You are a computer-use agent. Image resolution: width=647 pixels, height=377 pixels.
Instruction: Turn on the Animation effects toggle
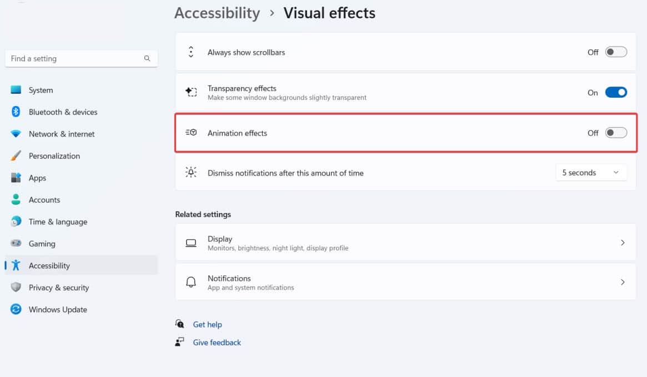point(615,133)
